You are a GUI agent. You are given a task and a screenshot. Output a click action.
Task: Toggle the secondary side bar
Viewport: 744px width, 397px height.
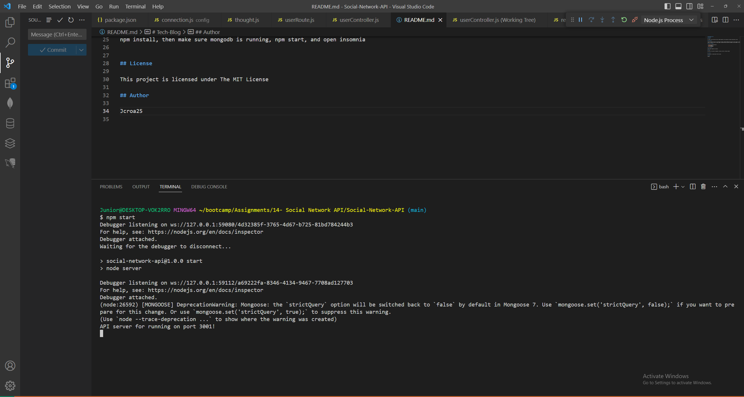[689, 6]
